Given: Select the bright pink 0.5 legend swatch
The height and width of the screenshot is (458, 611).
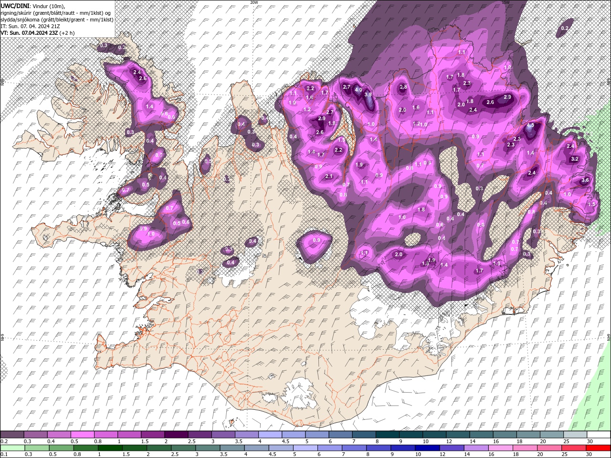Looking at the screenshot, I should click(82, 435).
